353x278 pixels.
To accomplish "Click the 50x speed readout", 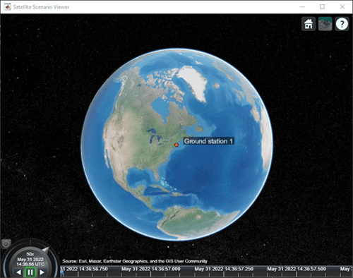I will coord(30,254).
